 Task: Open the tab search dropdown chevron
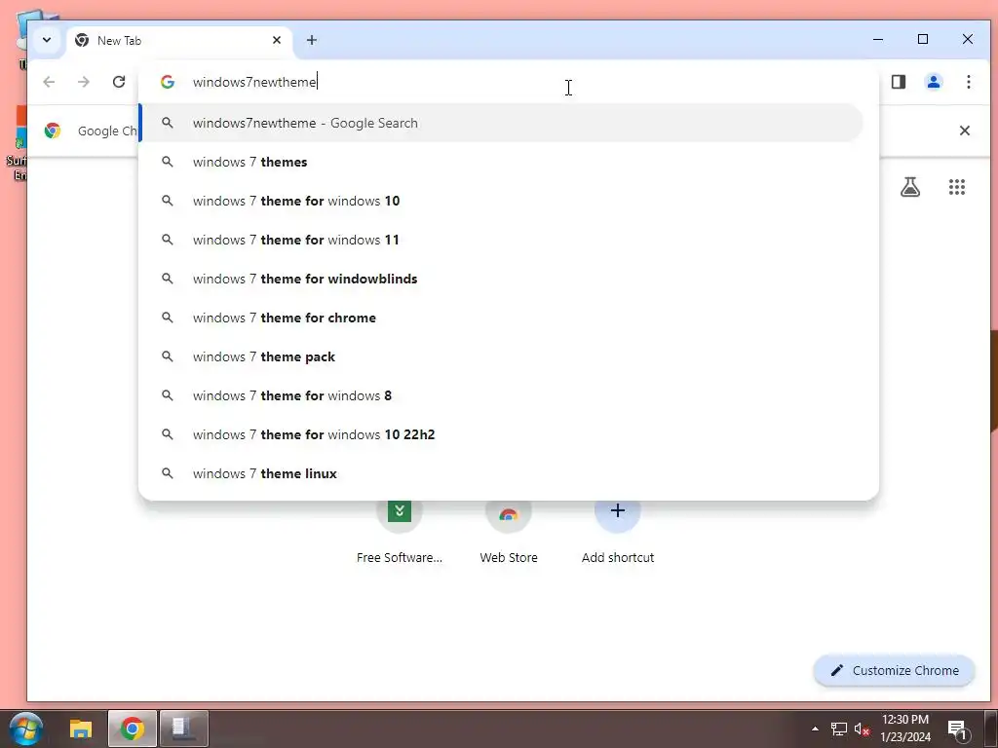(x=47, y=39)
